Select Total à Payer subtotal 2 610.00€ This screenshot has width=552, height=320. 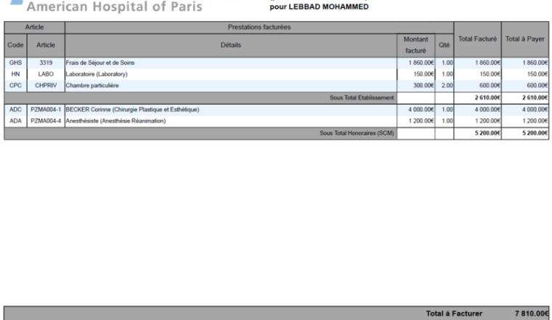[x=535, y=97]
